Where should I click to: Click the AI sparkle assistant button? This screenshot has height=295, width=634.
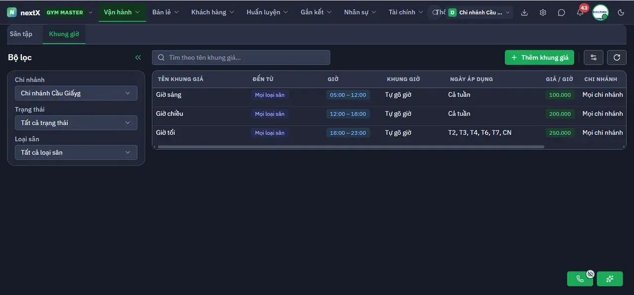[610, 279]
